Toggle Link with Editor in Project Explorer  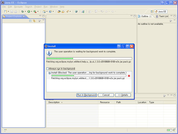point(34,21)
